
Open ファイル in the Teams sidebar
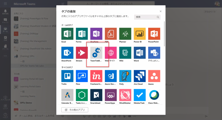[x=5, y=47]
